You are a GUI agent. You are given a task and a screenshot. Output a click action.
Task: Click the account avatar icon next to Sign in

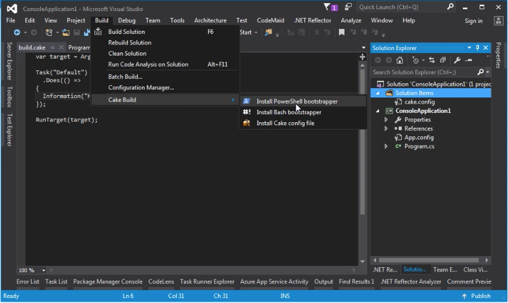498,21
